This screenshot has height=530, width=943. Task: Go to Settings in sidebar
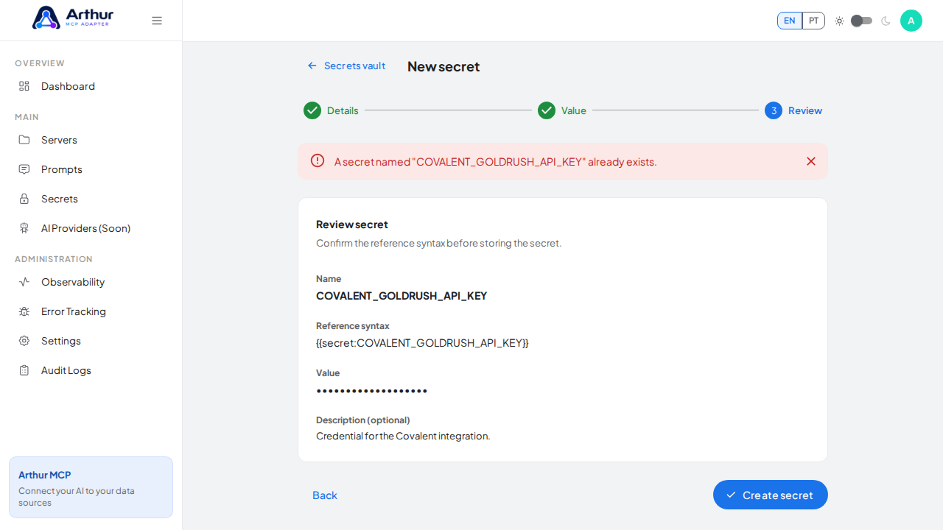point(91,341)
